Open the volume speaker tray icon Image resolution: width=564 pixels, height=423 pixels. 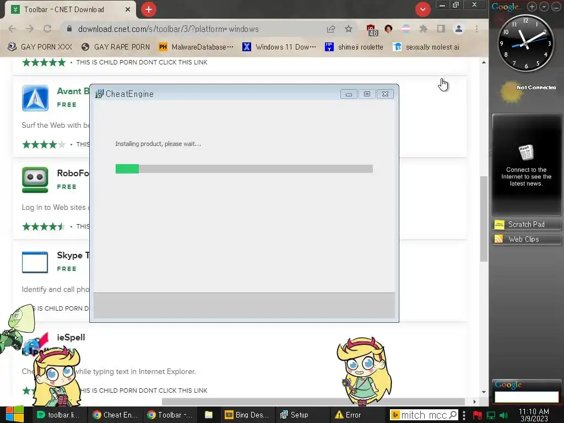point(504,415)
